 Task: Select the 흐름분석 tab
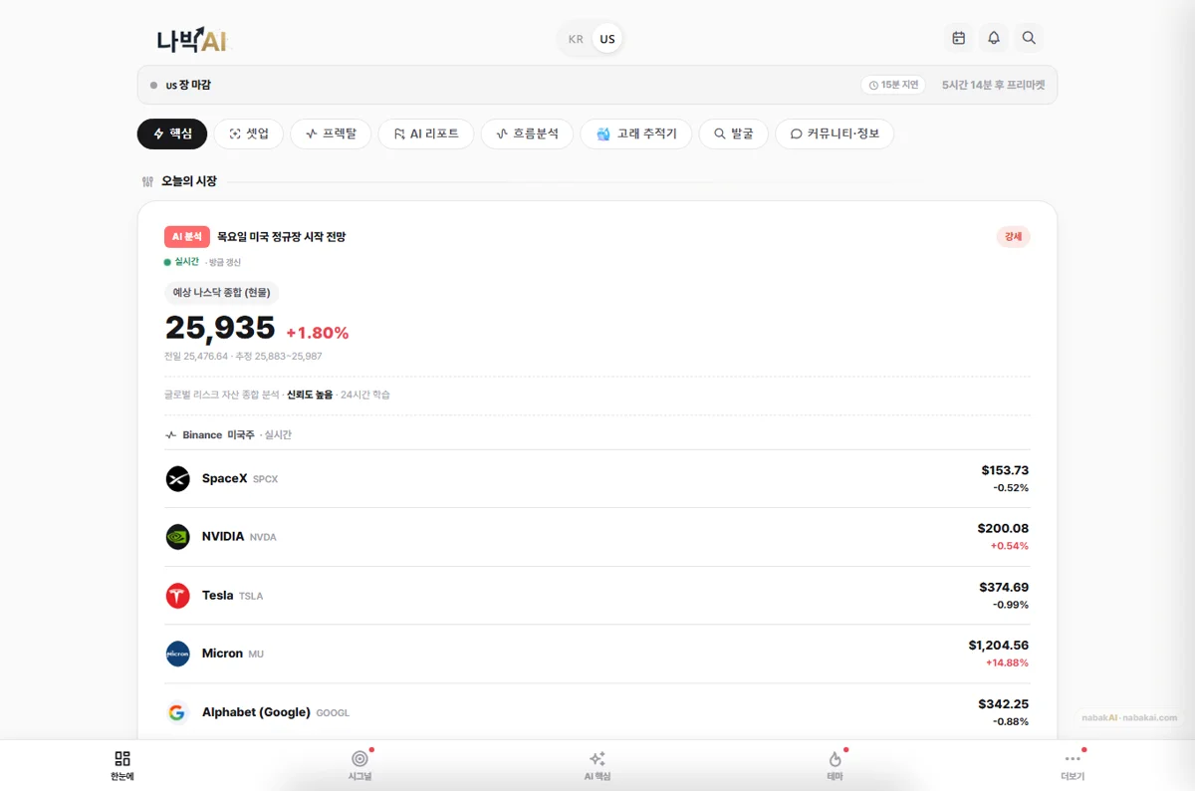pyautogui.click(x=527, y=133)
